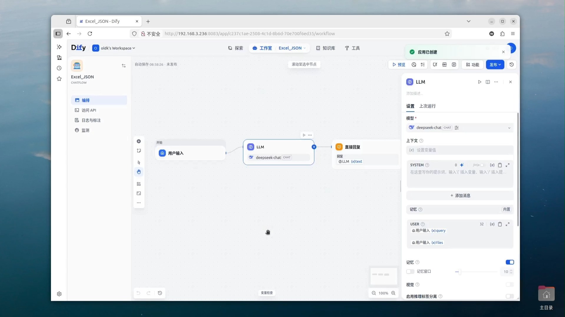Viewport: 565px width, 317px height.
Task: Enable the 视觉 vision toggle
Action: click(510, 285)
